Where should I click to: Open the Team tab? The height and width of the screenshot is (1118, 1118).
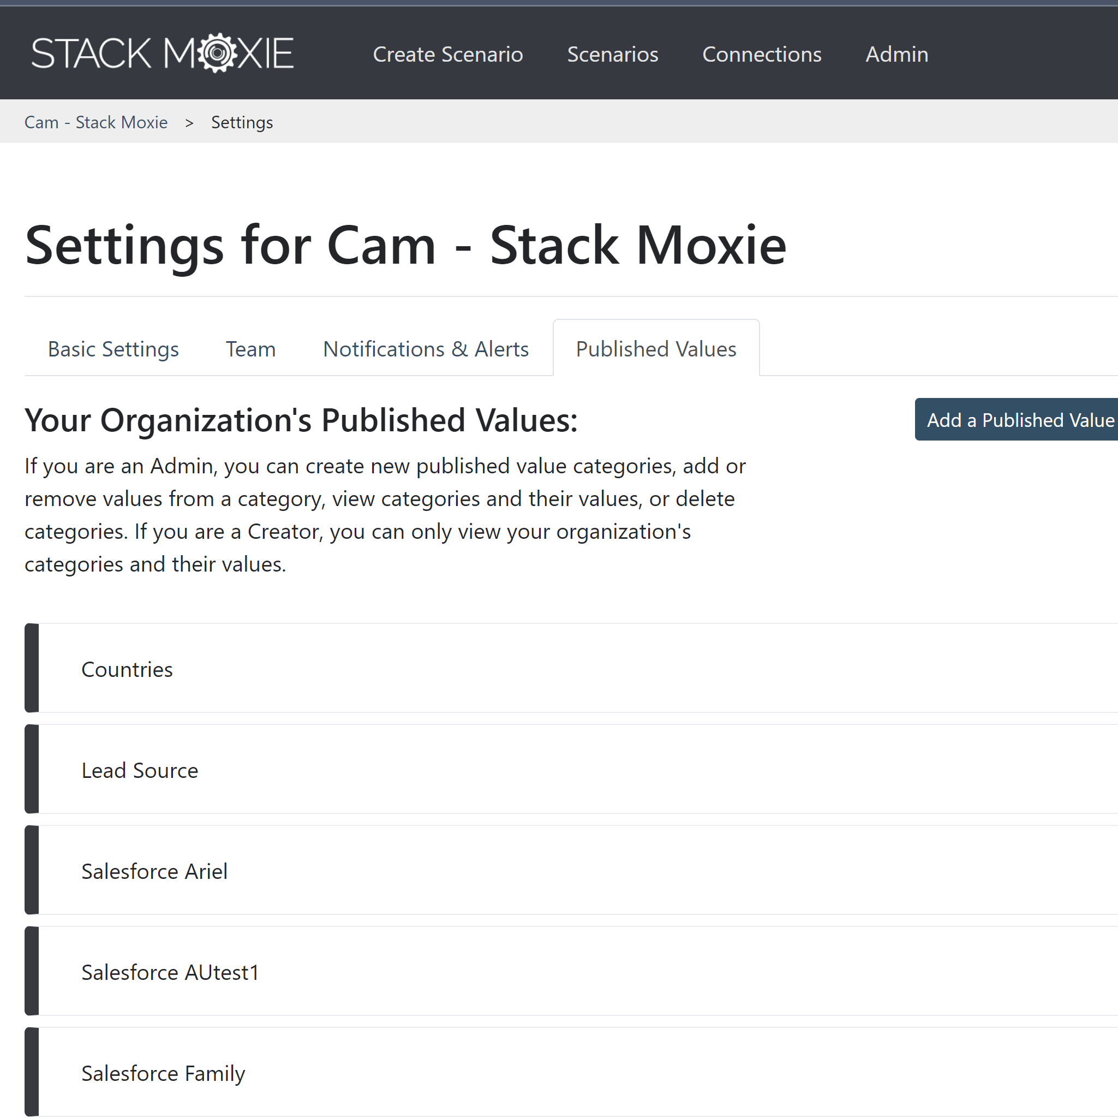[x=250, y=348]
